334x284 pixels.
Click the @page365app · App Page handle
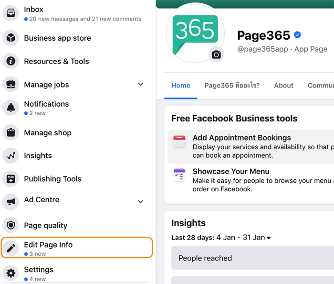pyautogui.click(x=282, y=49)
